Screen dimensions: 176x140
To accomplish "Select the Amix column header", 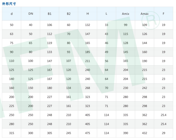I will pos(125,14).
